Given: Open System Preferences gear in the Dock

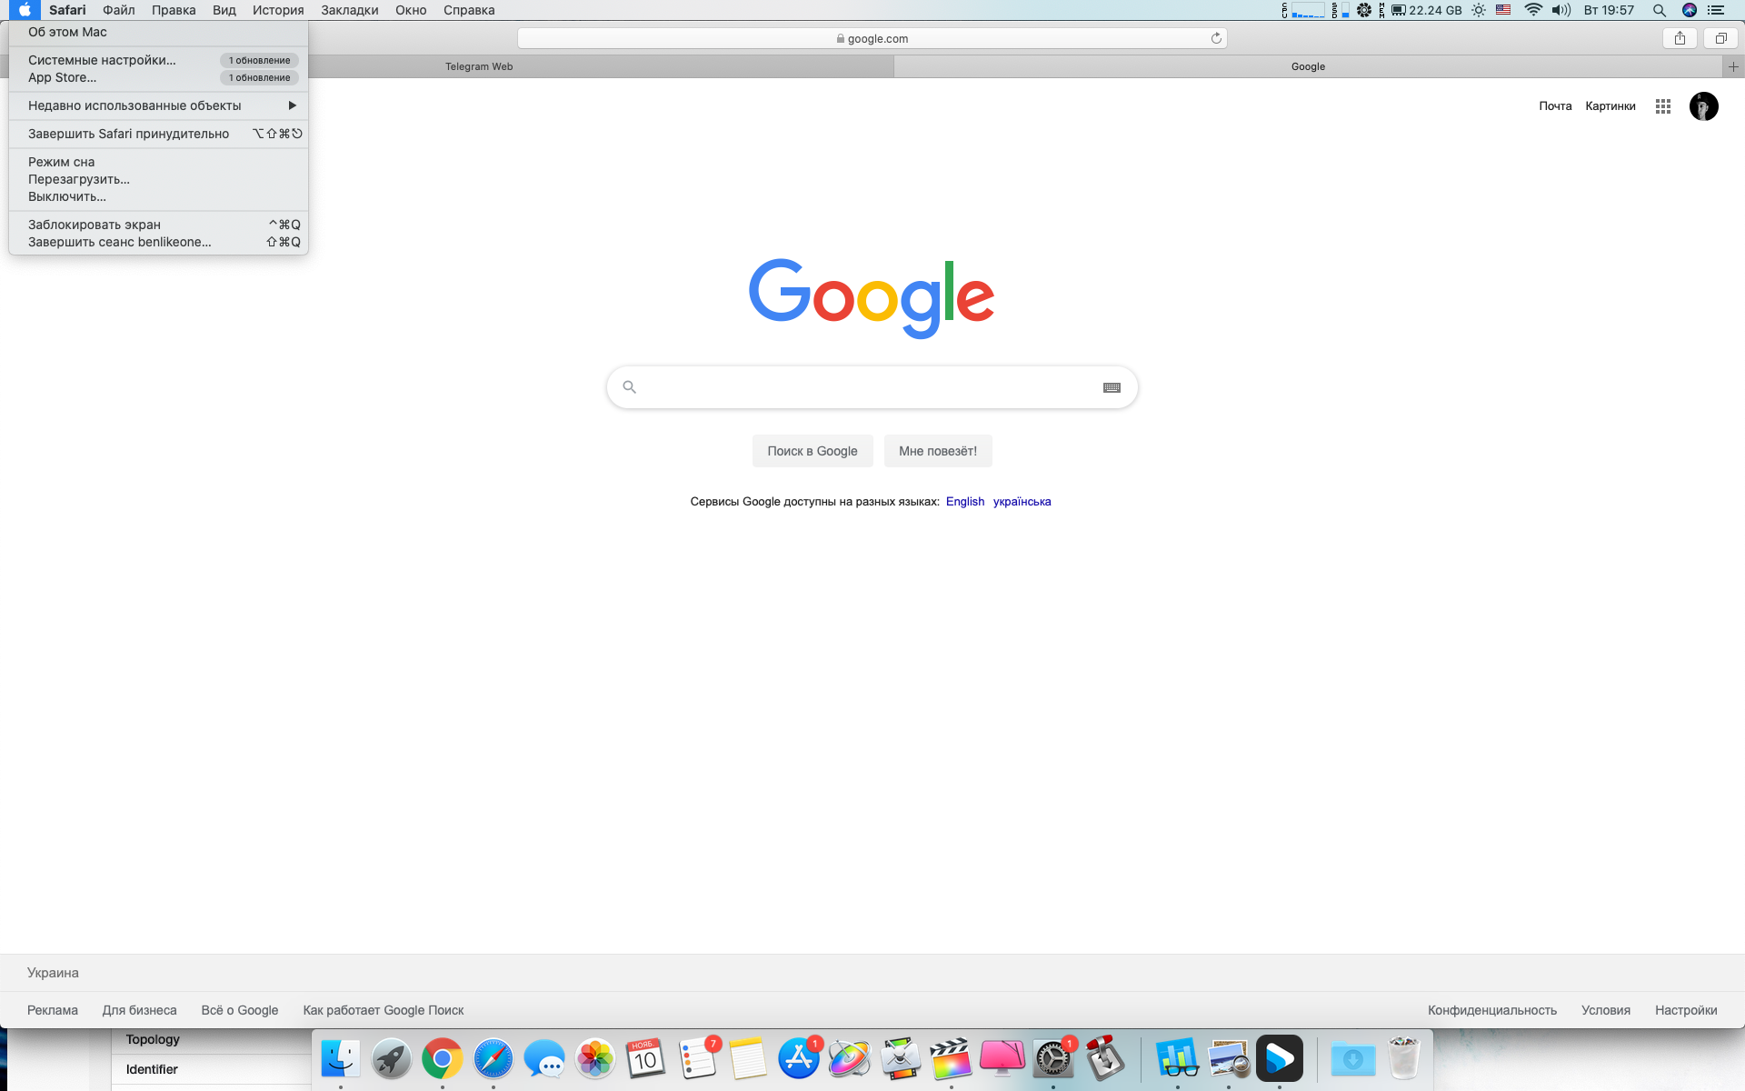Looking at the screenshot, I should click(1053, 1059).
